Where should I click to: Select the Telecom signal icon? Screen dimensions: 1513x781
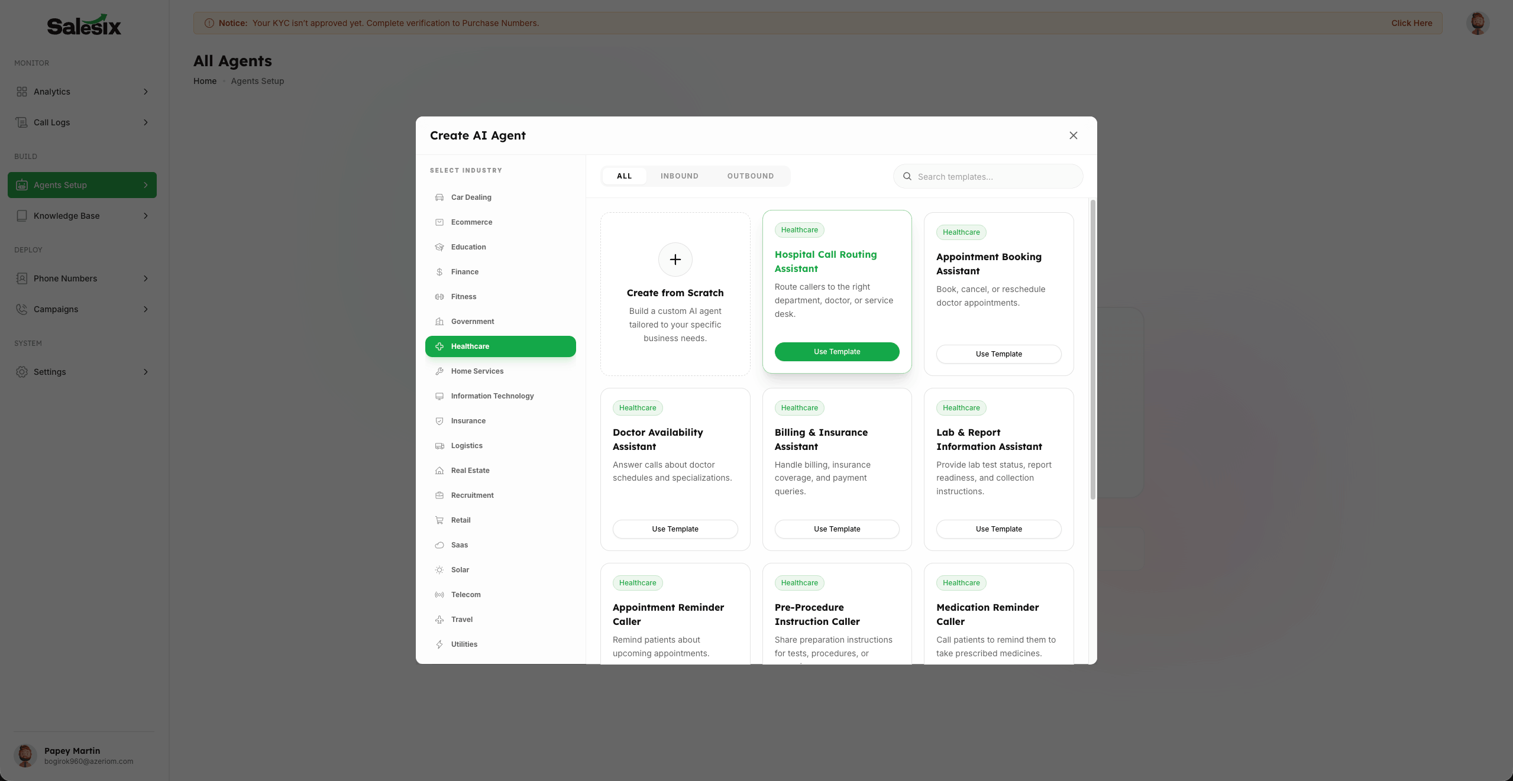pyautogui.click(x=439, y=595)
